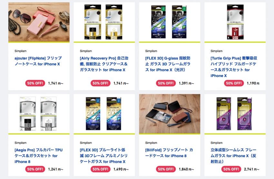Screen dimensions: 274x179
Task: Open the FLEX 3D blue light glass link
Action: tap(103, 156)
